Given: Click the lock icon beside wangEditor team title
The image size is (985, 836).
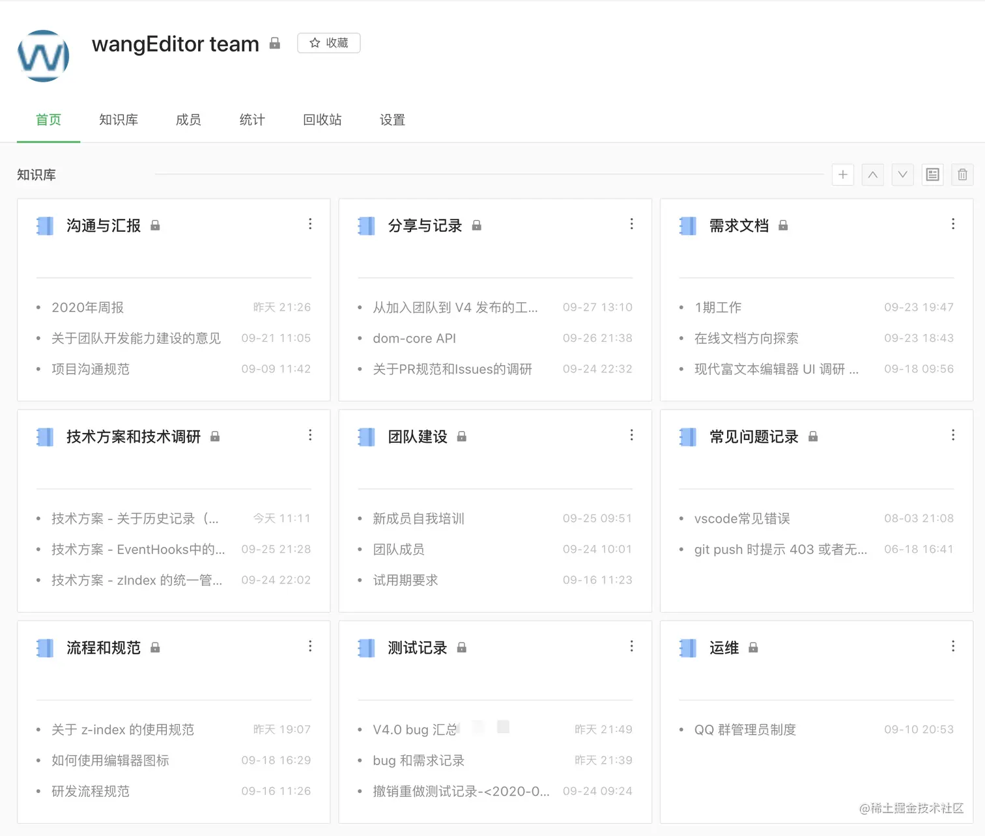Looking at the screenshot, I should (275, 43).
